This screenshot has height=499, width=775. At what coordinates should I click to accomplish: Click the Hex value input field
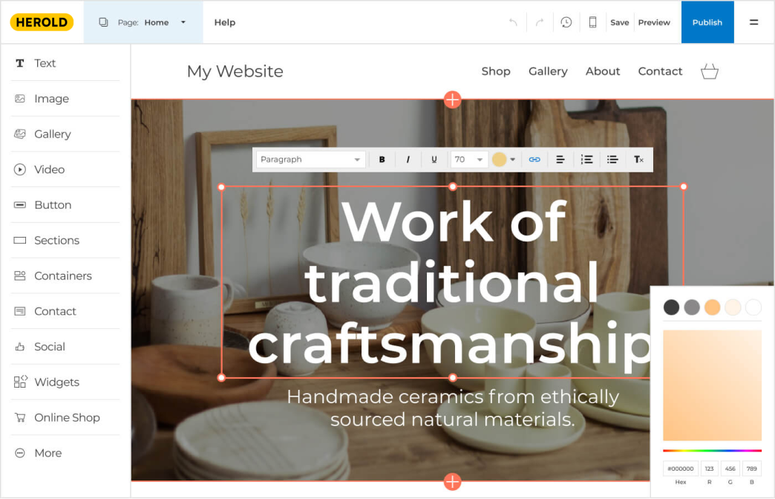[681, 469]
